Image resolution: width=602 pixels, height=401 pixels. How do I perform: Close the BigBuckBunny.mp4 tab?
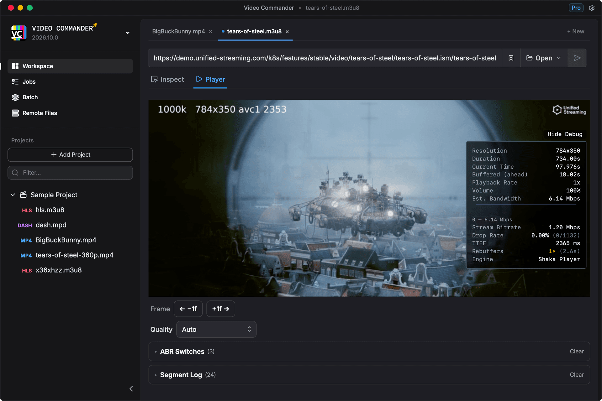tap(211, 32)
